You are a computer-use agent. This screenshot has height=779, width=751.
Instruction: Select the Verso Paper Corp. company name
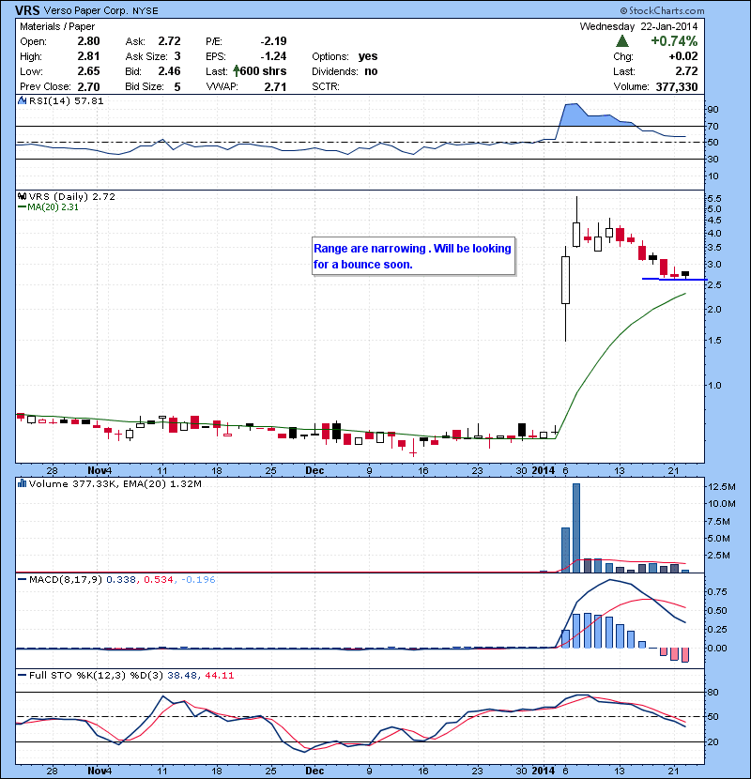(x=86, y=10)
